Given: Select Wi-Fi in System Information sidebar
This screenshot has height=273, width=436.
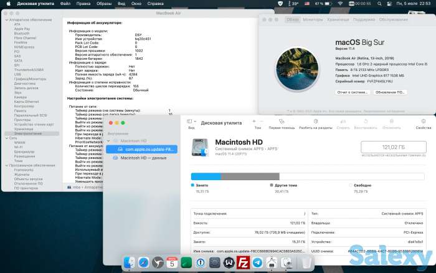Looking at the screenshot, I should pyautogui.click(x=18, y=147).
